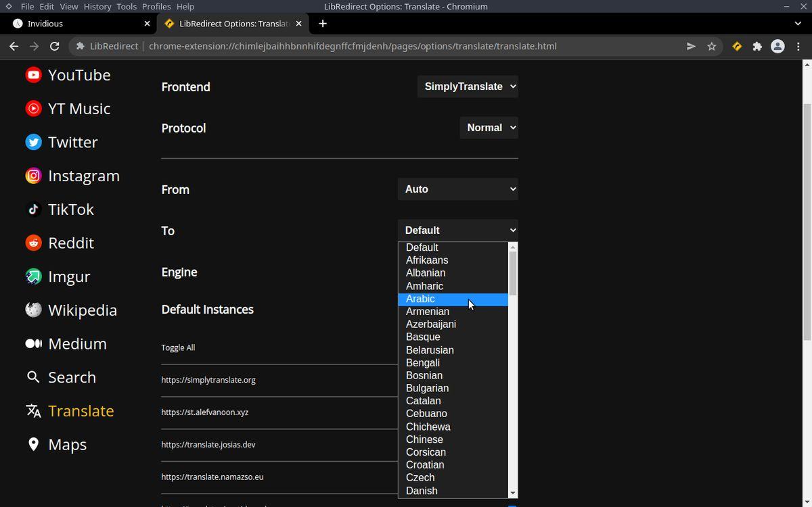812x507 pixels.
Task: Open the Tools menu
Action: point(127,6)
